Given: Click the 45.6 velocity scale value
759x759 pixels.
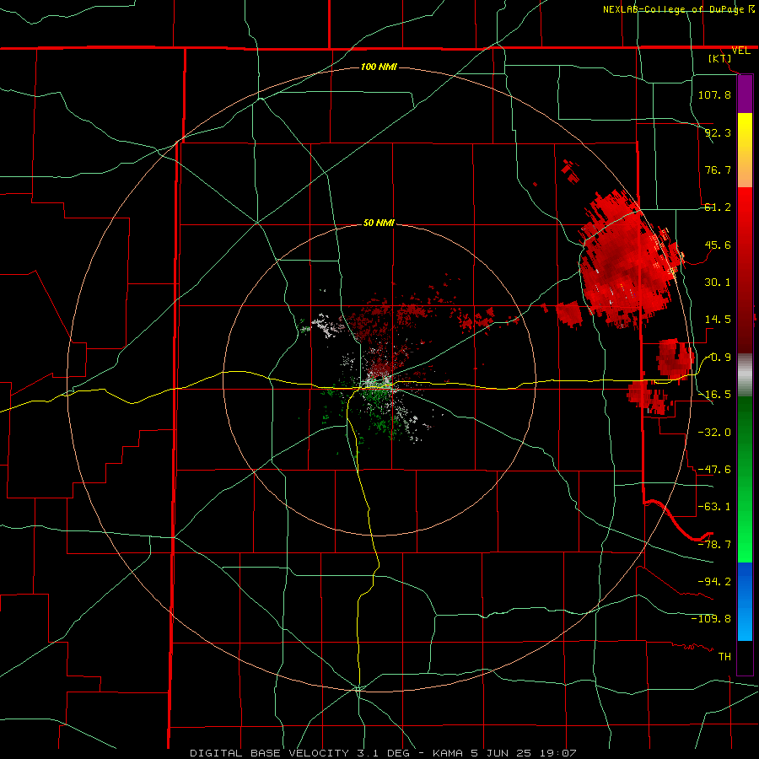Looking at the screenshot, I should point(718,245).
